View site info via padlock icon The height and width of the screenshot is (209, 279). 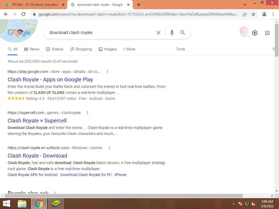tap(34, 14)
